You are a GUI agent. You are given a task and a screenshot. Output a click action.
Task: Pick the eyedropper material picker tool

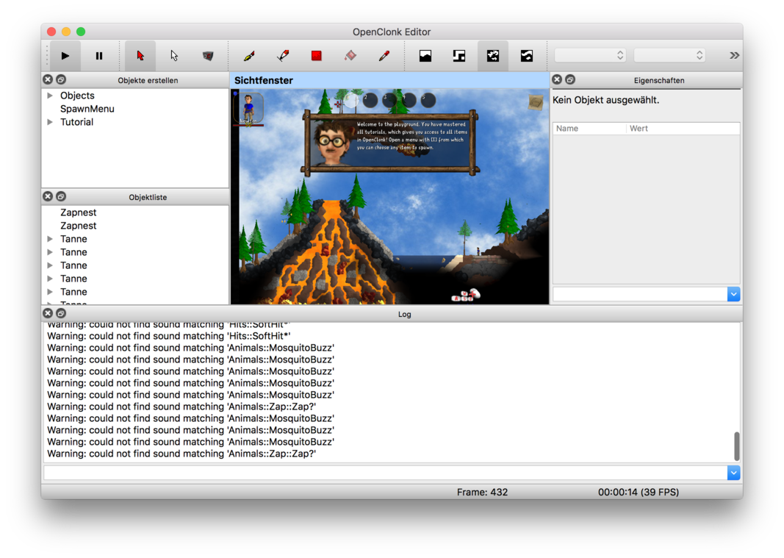click(384, 56)
